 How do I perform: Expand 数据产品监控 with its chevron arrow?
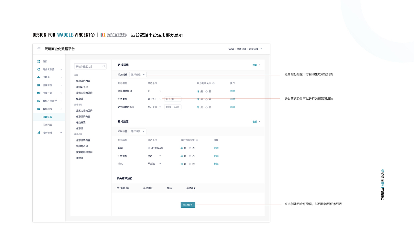click(61, 101)
